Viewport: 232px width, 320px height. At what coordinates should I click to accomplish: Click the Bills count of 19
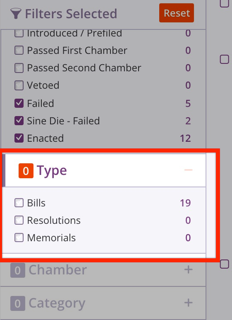(185, 203)
